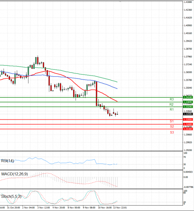This screenshot has height=211, width=194.
Task: Click the 1.29200 price axis value
Action: pos(188,150)
